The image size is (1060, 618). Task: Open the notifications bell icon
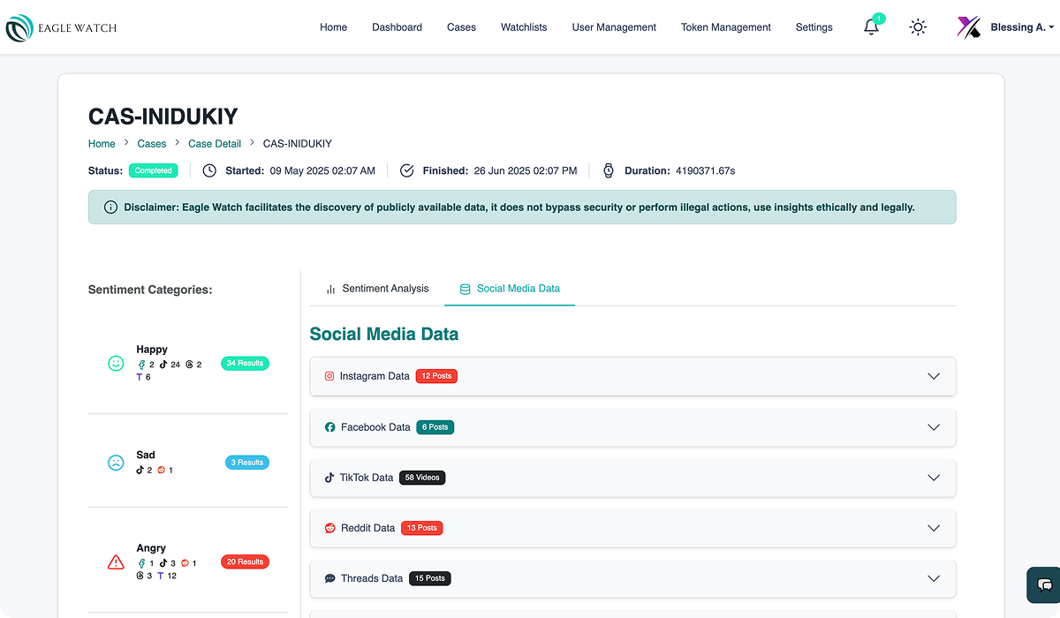871,27
